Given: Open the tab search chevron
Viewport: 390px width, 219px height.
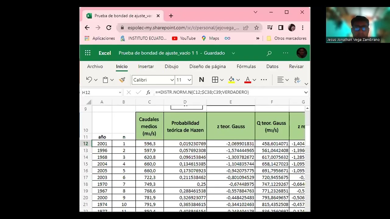Looking at the screenshot, I should point(255,12).
